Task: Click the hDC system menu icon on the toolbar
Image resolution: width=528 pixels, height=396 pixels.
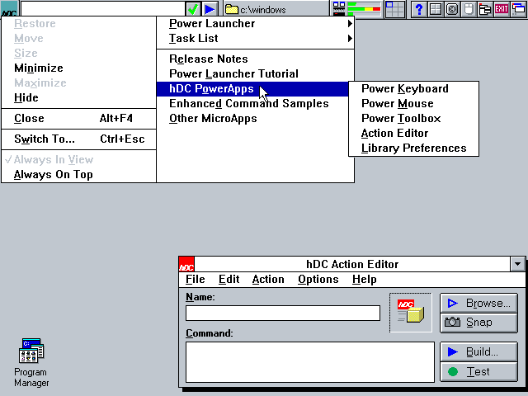Action: [x=9, y=8]
